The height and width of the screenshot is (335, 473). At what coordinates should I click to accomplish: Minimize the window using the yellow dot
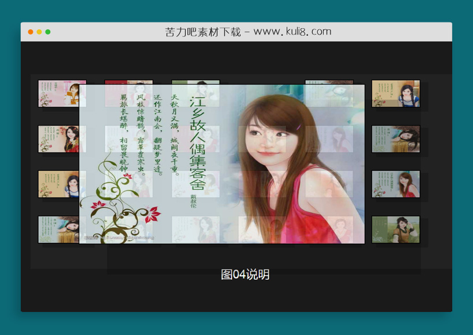[39, 32]
